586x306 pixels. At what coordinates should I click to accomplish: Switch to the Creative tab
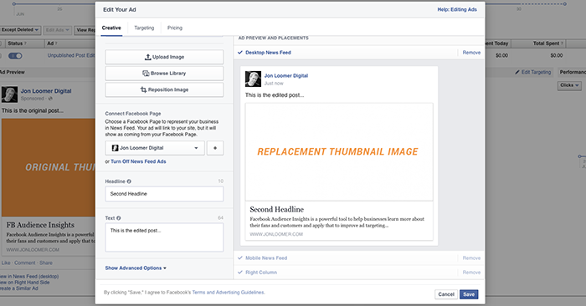pos(111,28)
